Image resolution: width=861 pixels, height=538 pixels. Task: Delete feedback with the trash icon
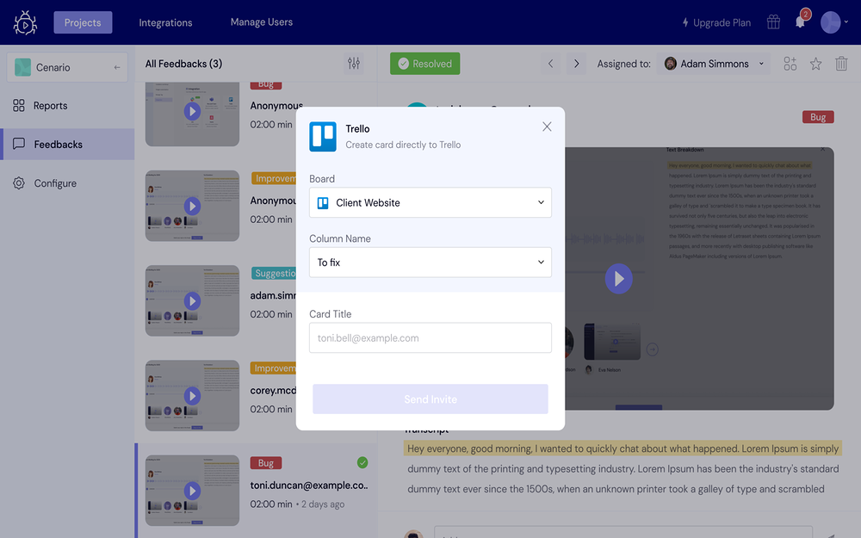(x=841, y=64)
